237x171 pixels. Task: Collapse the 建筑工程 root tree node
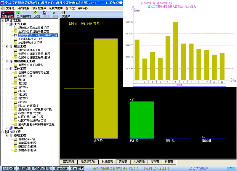click(3, 20)
